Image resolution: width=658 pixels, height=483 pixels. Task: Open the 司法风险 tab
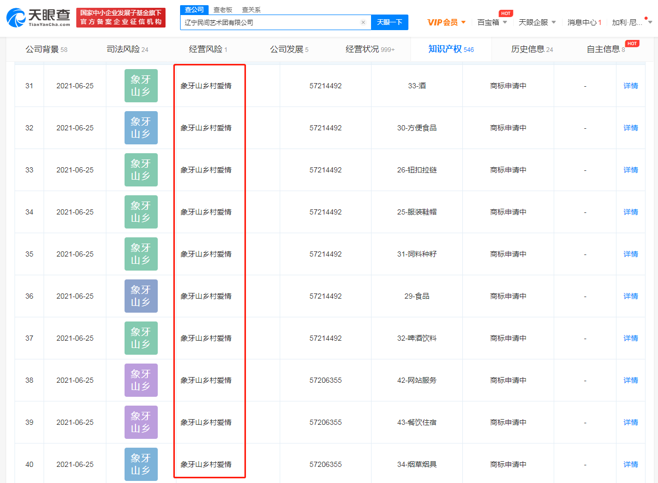[127, 49]
